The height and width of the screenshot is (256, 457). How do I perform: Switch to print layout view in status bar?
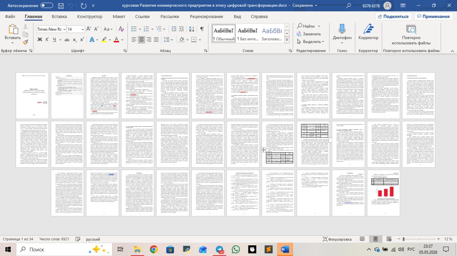click(375, 239)
